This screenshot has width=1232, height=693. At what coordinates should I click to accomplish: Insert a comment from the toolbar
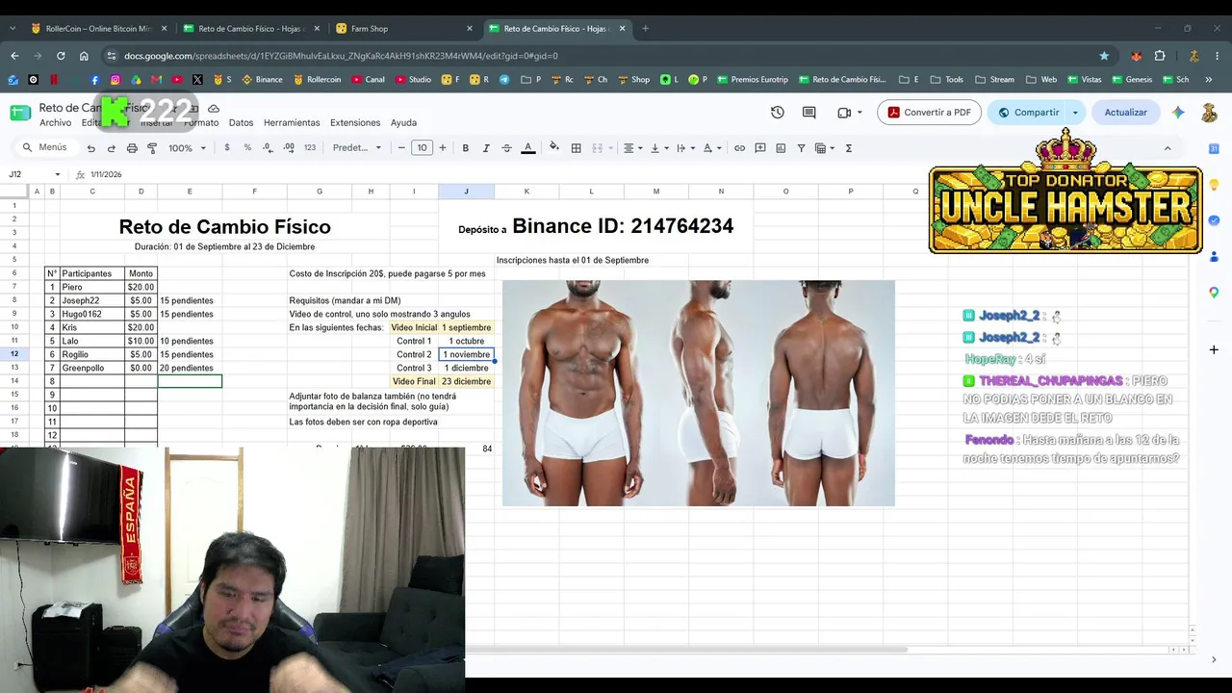[x=760, y=148]
